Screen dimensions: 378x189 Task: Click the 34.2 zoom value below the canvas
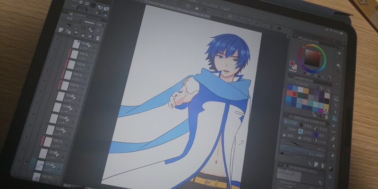(x=67, y=186)
